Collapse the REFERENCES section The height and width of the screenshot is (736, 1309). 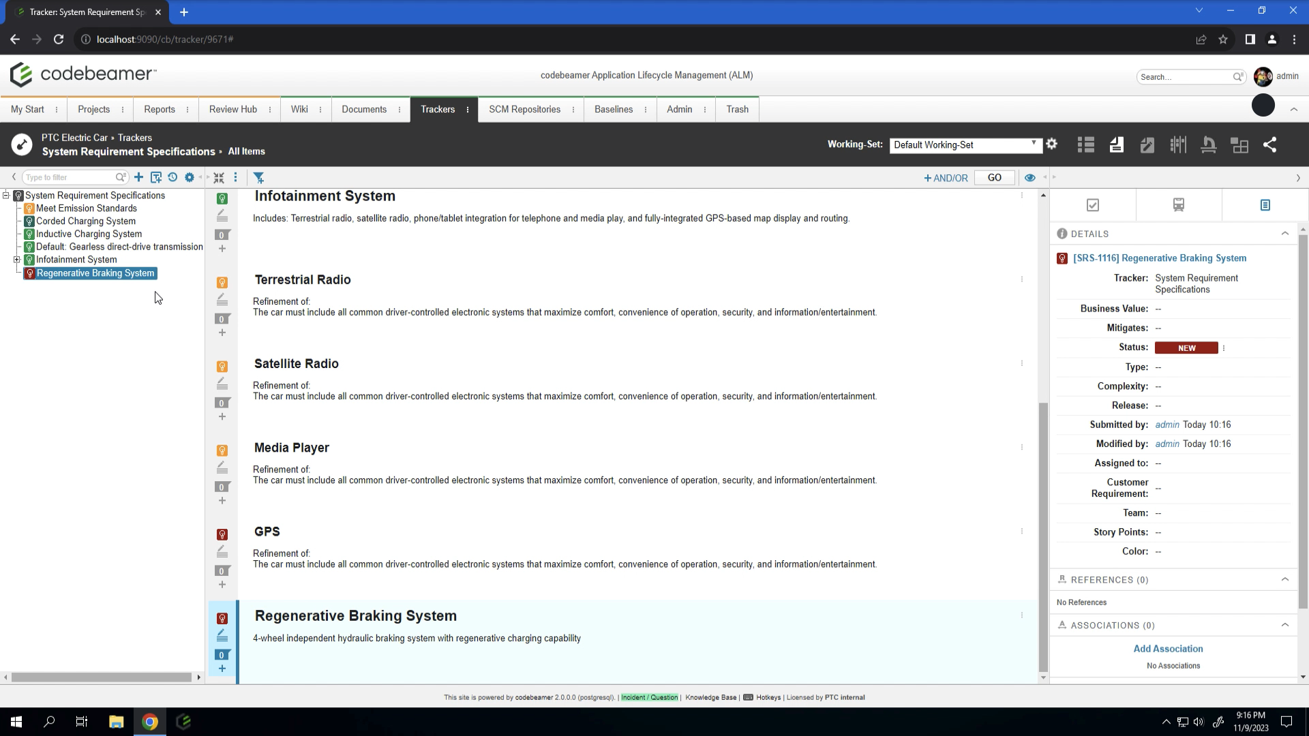[1285, 580]
